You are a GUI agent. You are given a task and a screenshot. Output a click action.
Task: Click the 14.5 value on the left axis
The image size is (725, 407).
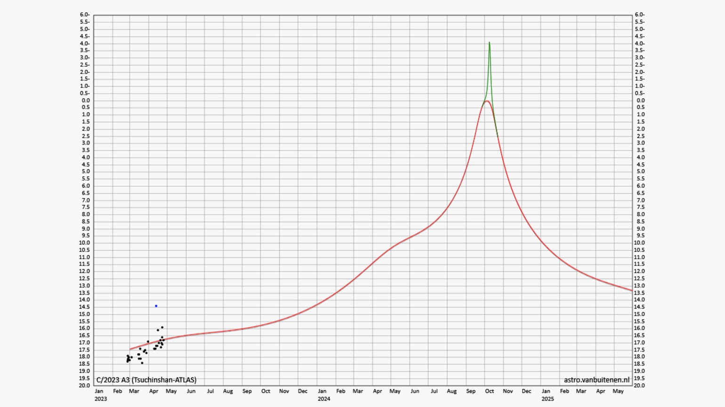click(x=84, y=307)
